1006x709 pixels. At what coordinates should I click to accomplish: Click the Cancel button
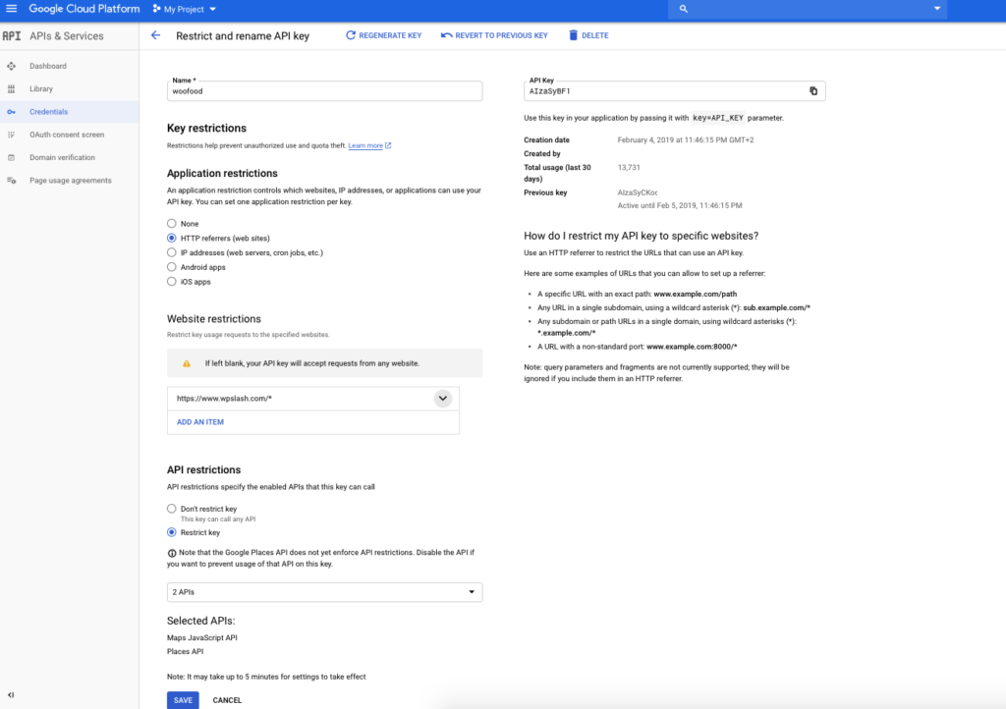[227, 700]
